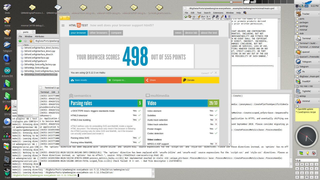
Task: Switch to the compare tab
Action: [x=116, y=33]
